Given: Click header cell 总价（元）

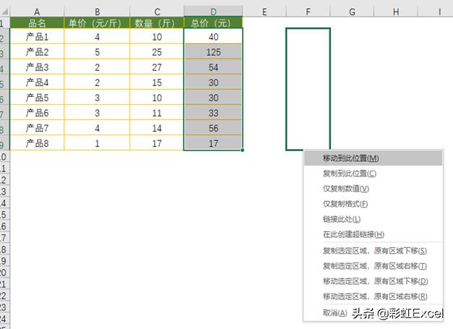Looking at the screenshot, I should (213, 23).
